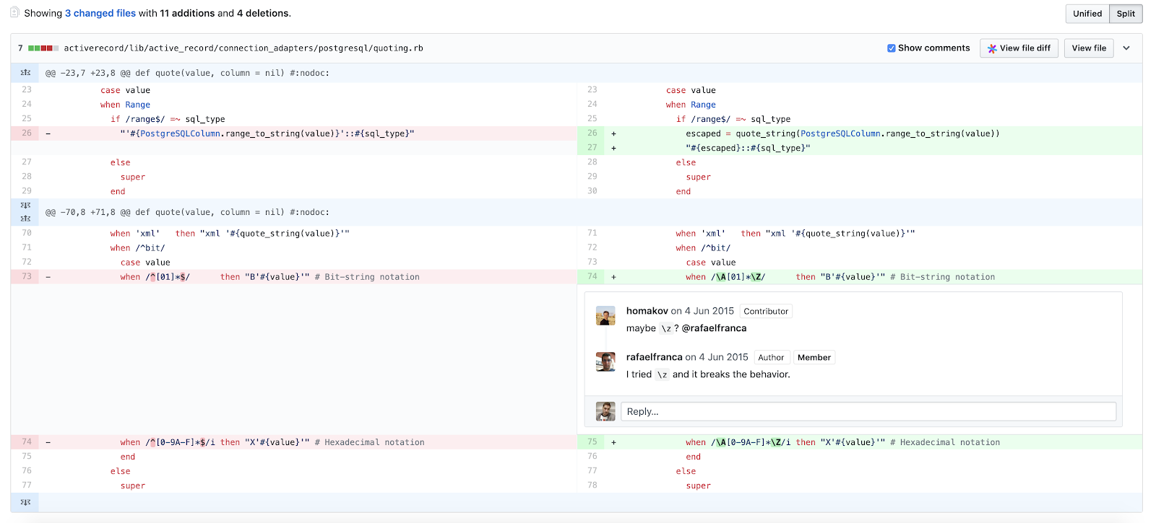Select the Split diff view
The height and width of the screenshot is (523, 1156).
coord(1126,14)
